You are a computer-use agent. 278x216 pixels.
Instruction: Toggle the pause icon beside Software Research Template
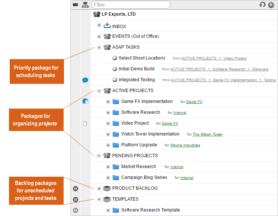point(76,211)
